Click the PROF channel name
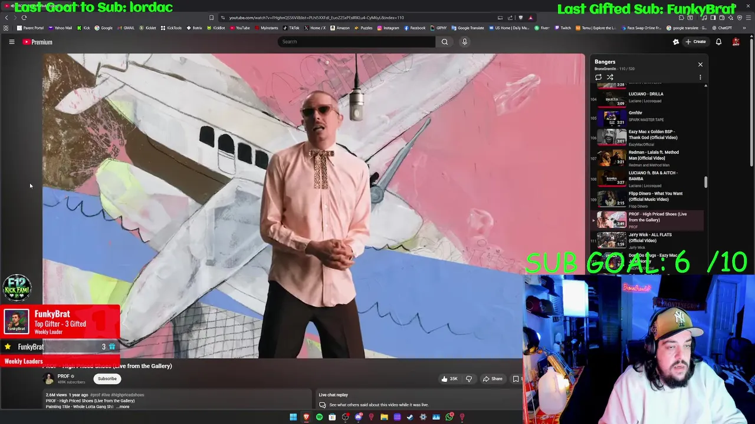Viewport: 755px width, 424px height. point(63,376)
